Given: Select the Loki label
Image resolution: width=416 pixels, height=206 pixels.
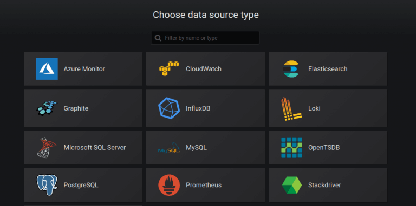Looking at the screenshot, I should 314,108.
